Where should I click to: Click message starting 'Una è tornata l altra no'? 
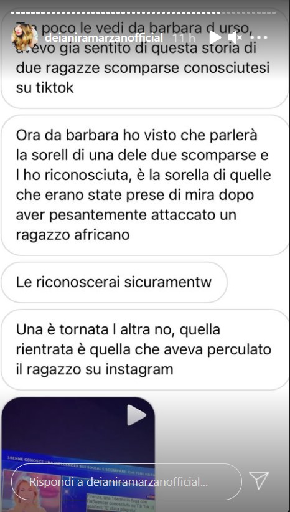[144, 349]
